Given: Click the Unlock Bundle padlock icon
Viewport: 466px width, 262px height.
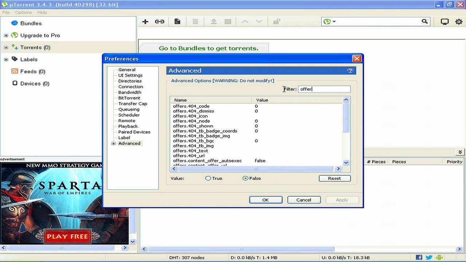Looking at the screenshot, I should coord(277,22).
